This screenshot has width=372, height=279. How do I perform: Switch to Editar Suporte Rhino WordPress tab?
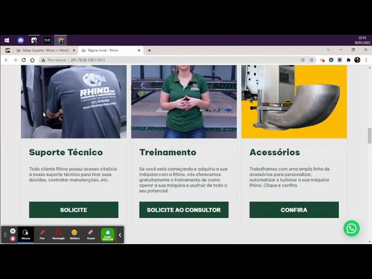tap(45, 51)
